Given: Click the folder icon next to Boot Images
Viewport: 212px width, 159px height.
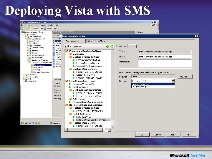Looking at the screenshot, I should click(32, 67).
